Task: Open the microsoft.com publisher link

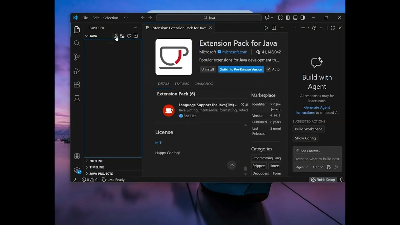Action: [x=235, y=52]
